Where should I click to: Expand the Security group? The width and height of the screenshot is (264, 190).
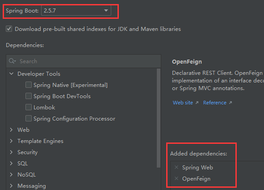point(11,152)
